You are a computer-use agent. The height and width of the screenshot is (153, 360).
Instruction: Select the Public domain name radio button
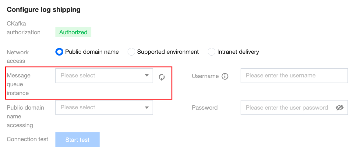coord(59,52)
